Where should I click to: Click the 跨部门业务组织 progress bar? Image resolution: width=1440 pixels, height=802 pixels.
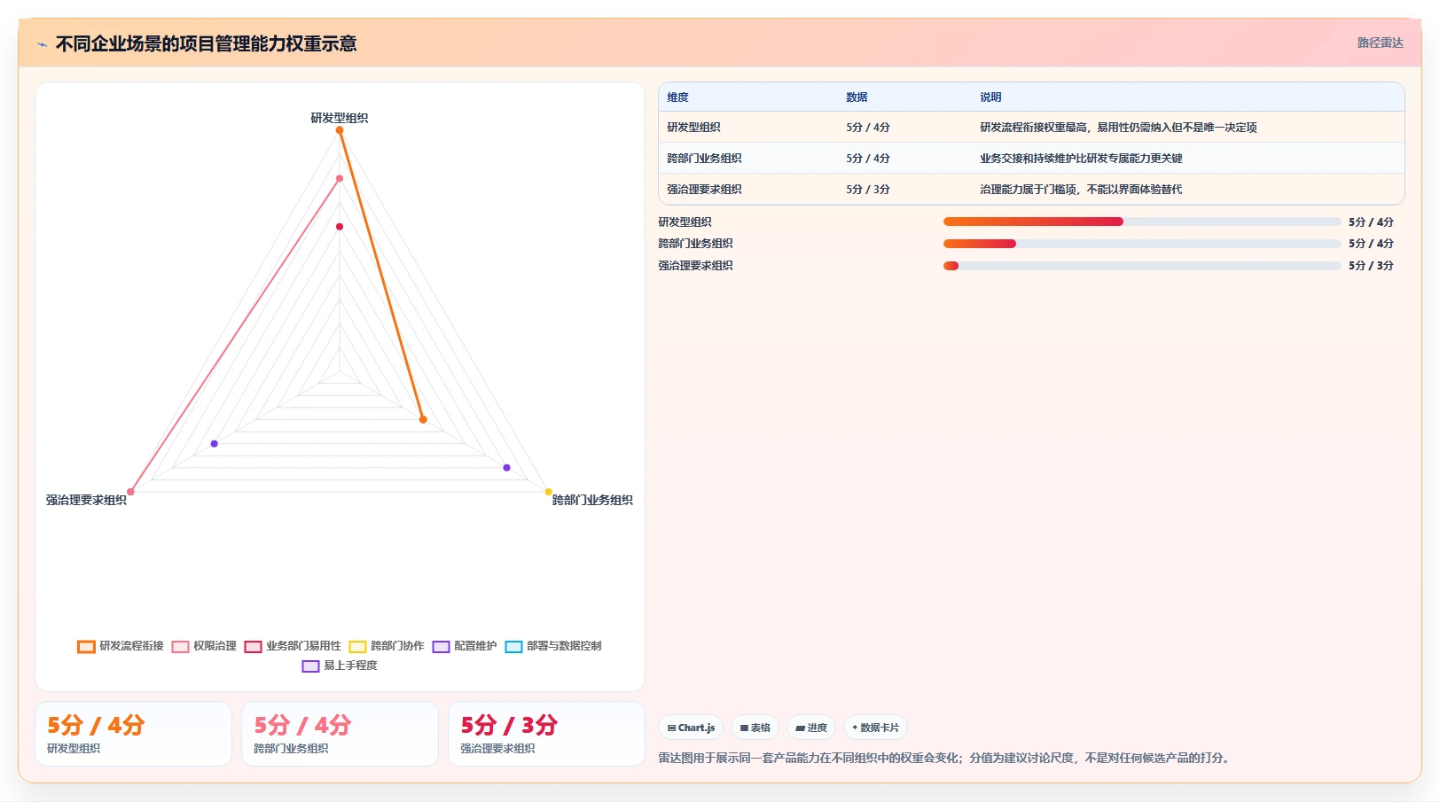point(1142,244)
